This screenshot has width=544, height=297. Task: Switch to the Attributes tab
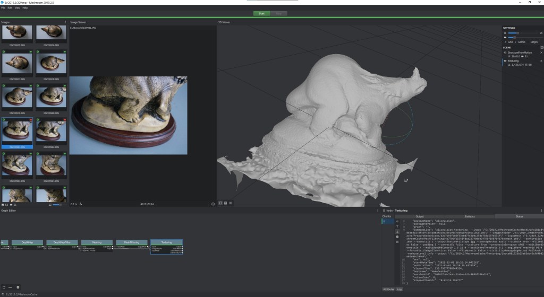[x=388, y=289]
